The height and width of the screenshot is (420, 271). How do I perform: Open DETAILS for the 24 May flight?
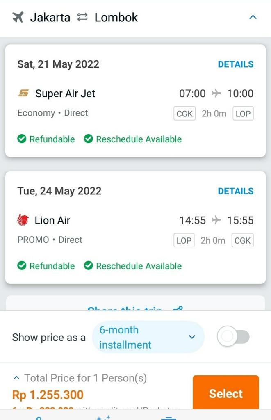point(235,191)
